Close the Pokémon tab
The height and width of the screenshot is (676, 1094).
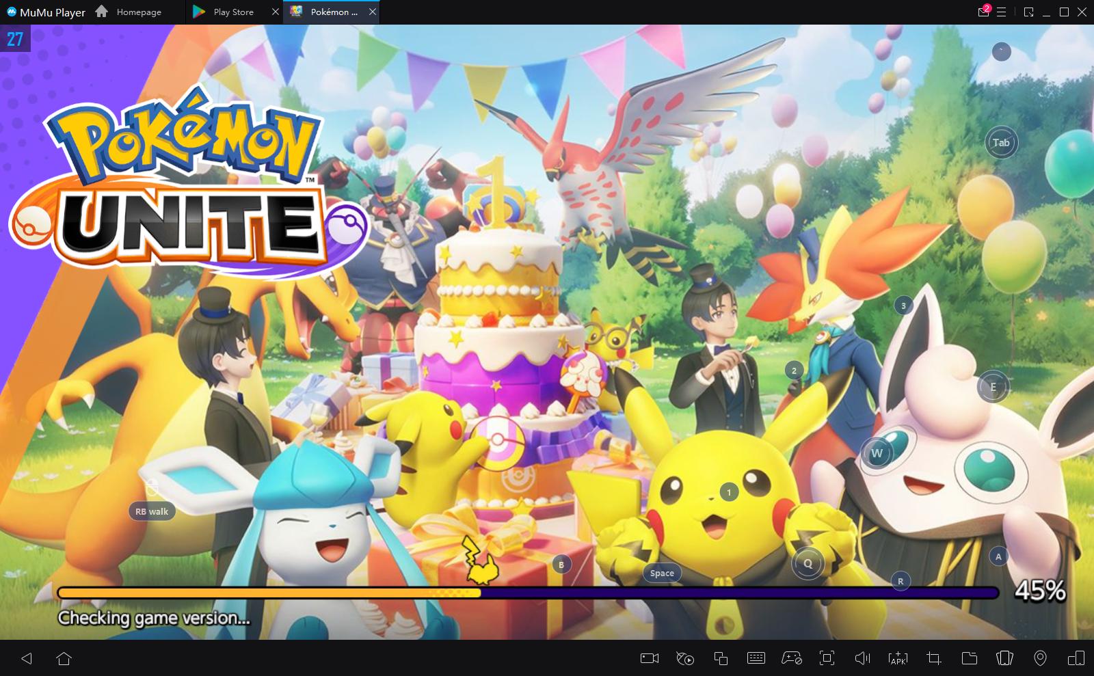(372, 12)
